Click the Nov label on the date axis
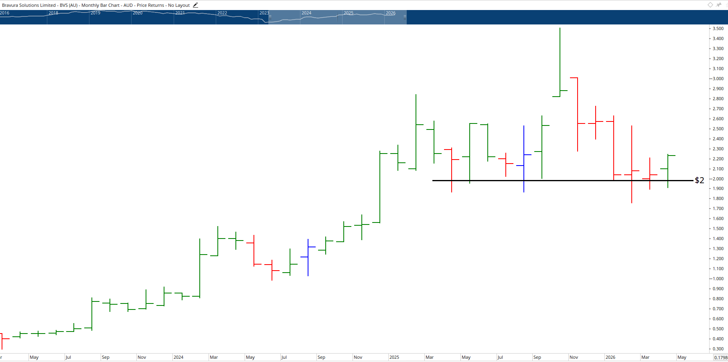This screenshot has width=728, height=362. pos(141,357)
